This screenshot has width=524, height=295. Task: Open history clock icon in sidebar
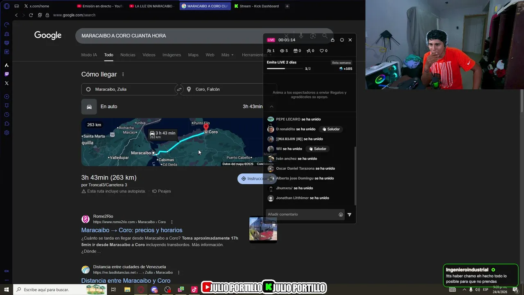[7, 115]
